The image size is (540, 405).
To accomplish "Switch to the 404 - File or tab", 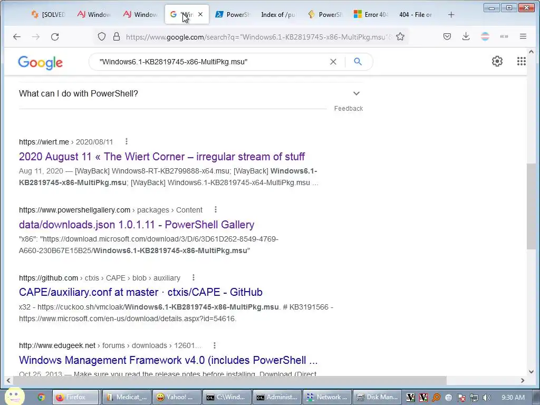I will (416, 14).
